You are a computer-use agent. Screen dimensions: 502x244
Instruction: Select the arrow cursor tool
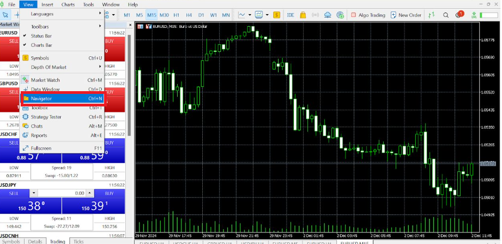click(x=5, y=15)
